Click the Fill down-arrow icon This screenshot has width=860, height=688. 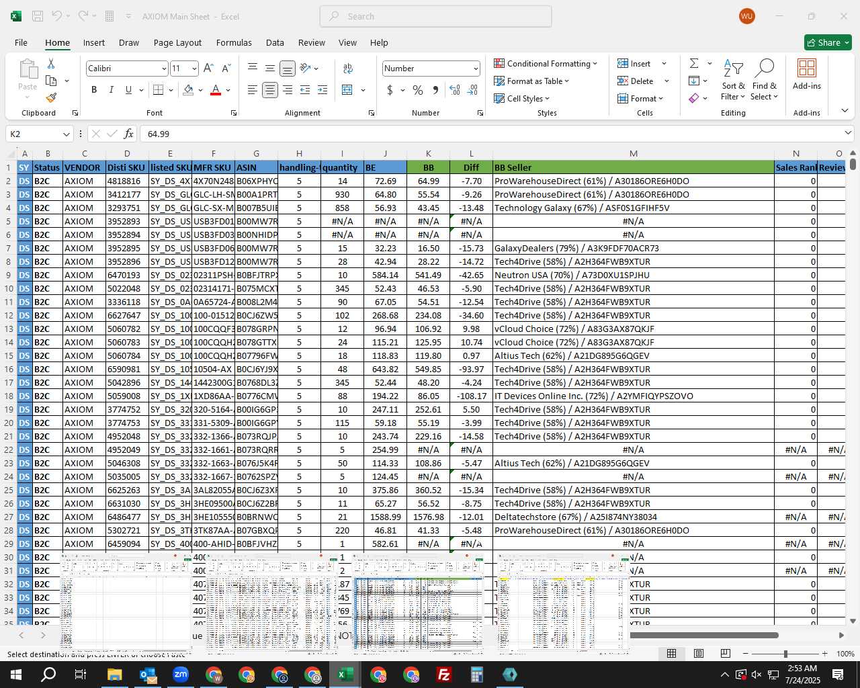point(694,81)
